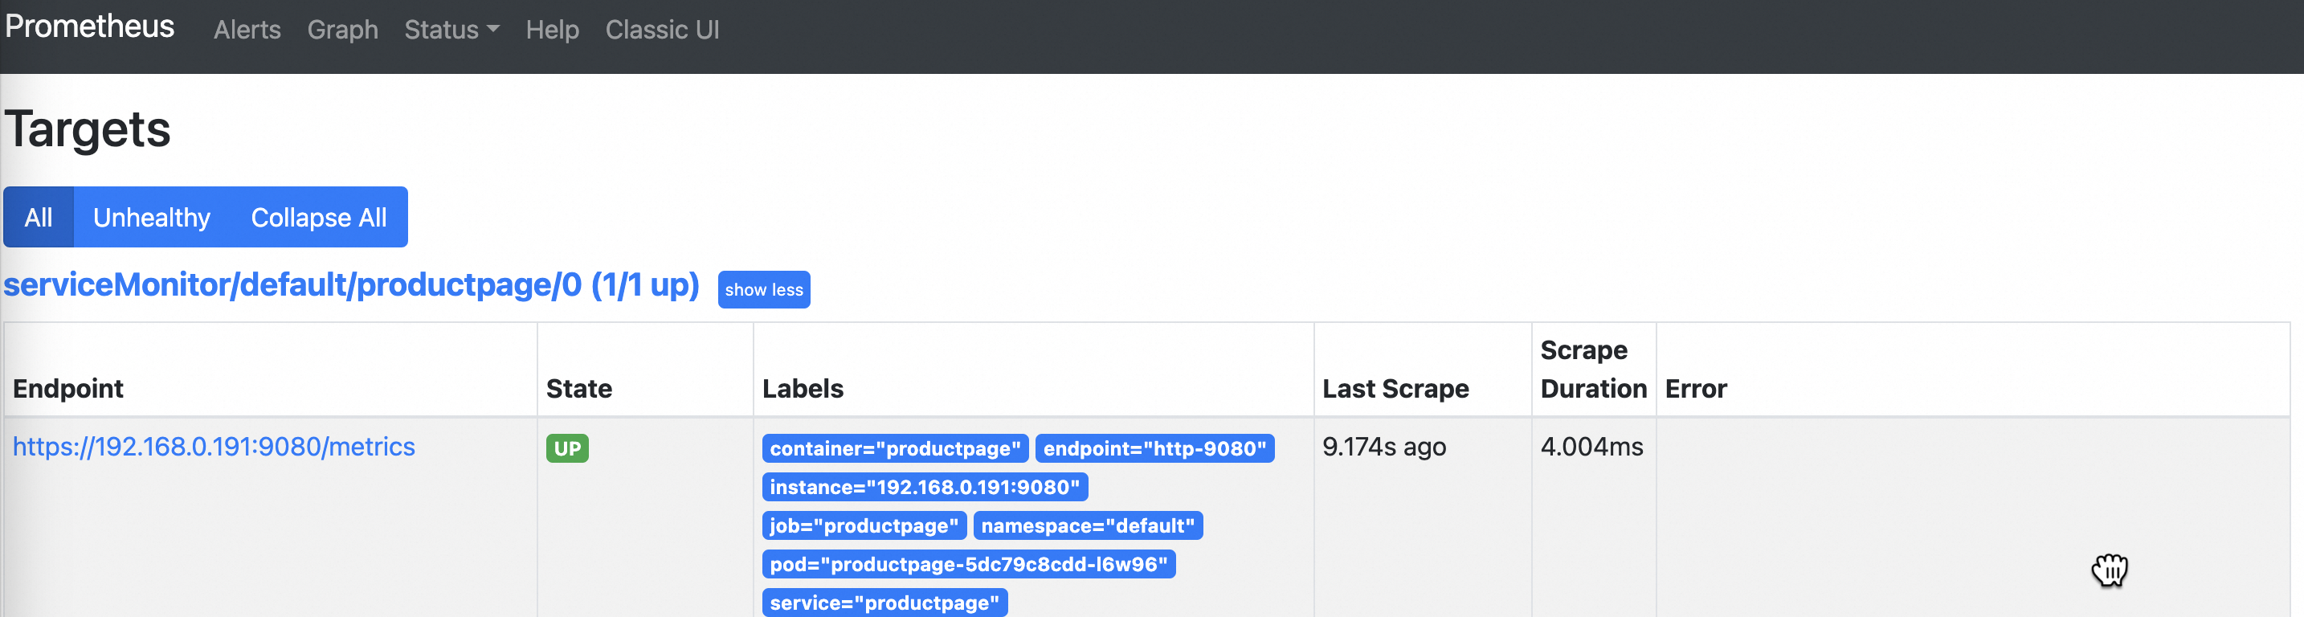Screen dimensions: 2304x617
Task: Go to the Graph page
Action: point(342,31)
